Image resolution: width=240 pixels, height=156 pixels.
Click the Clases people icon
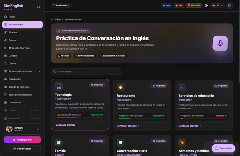click(x=5, y=63)
